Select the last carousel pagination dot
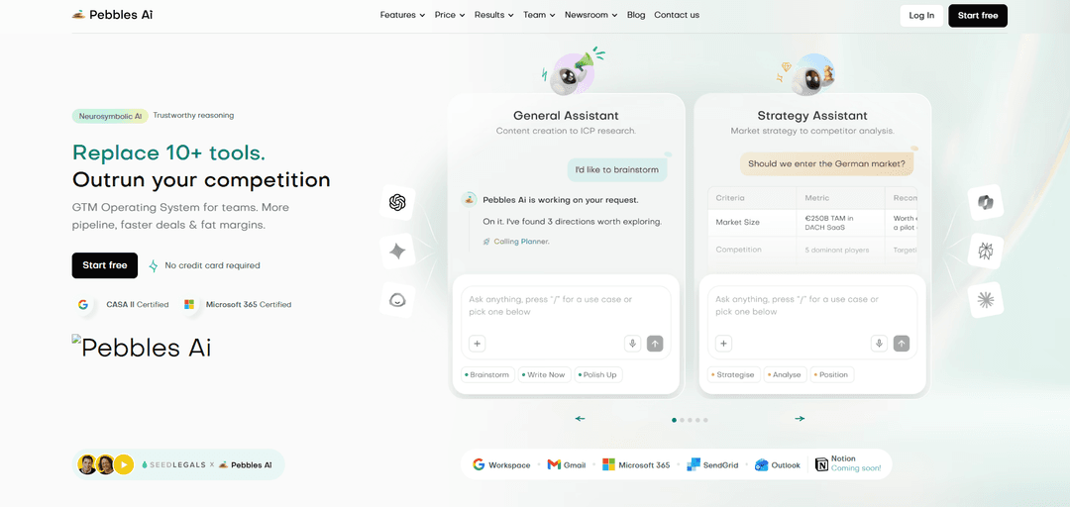Screen dimensions: 1070x507 pyautogui.click(x=705, y=420)
